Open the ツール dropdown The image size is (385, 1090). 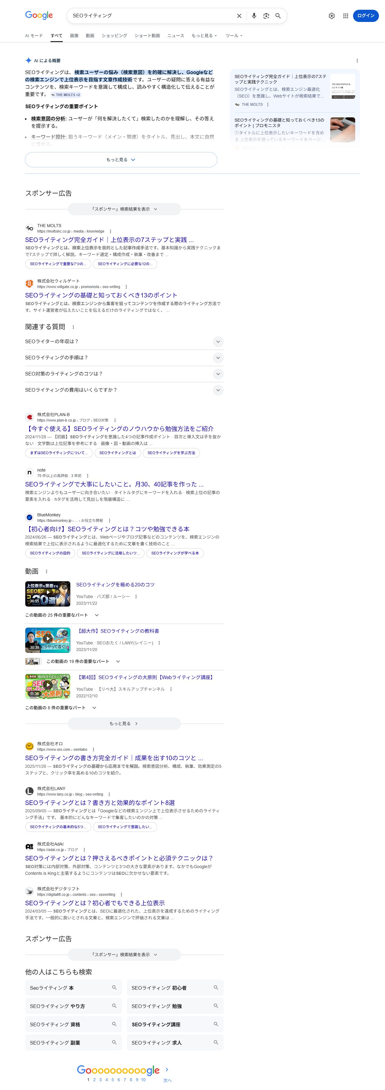[x=234, y=36]
